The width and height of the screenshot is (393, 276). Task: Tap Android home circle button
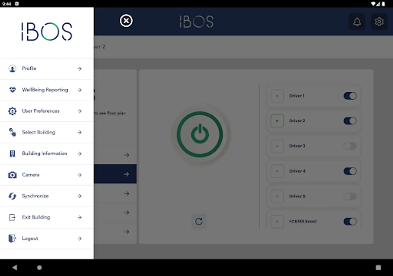click(39, 268)
